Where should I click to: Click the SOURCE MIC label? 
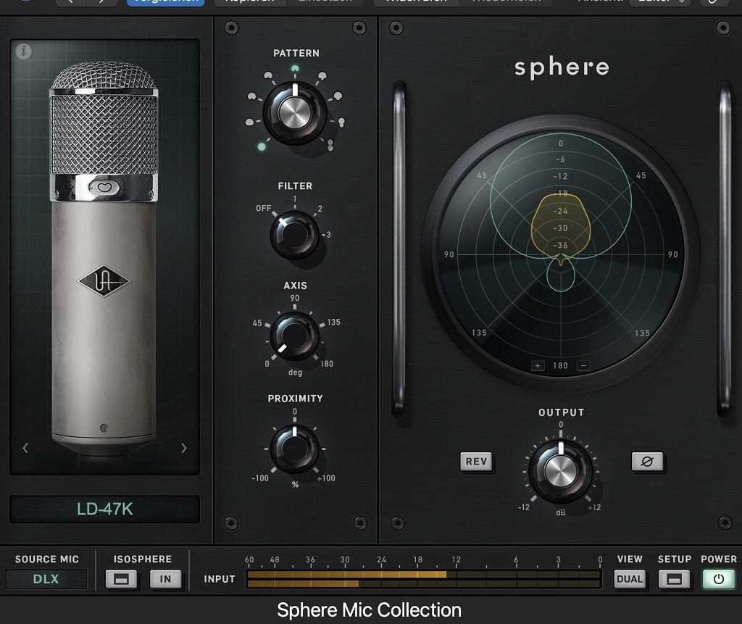pyautogui.click(x=47, y=559)
